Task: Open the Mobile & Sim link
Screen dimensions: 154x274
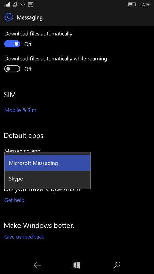Action: [x=20, y=110]
